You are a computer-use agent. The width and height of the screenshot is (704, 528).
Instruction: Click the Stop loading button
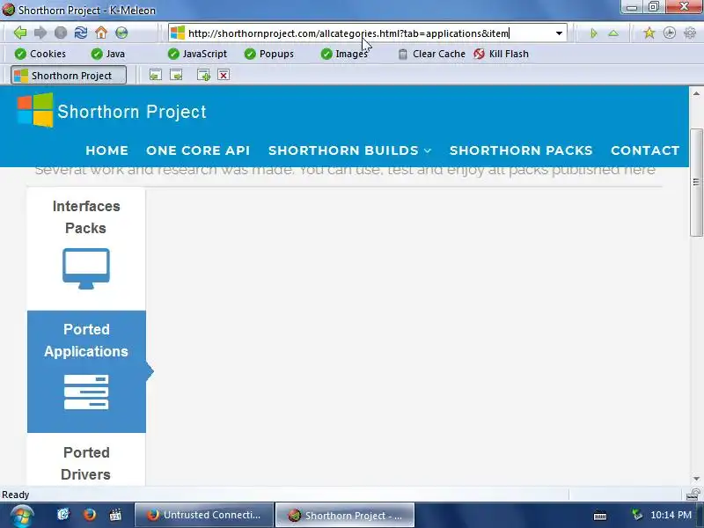pos(61,33)
